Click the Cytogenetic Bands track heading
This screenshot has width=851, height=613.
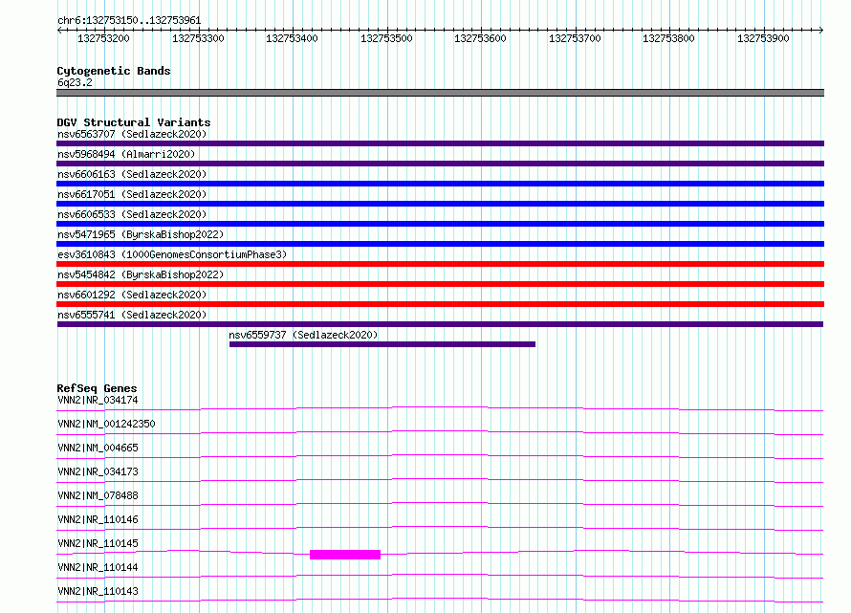coord(114,71)
